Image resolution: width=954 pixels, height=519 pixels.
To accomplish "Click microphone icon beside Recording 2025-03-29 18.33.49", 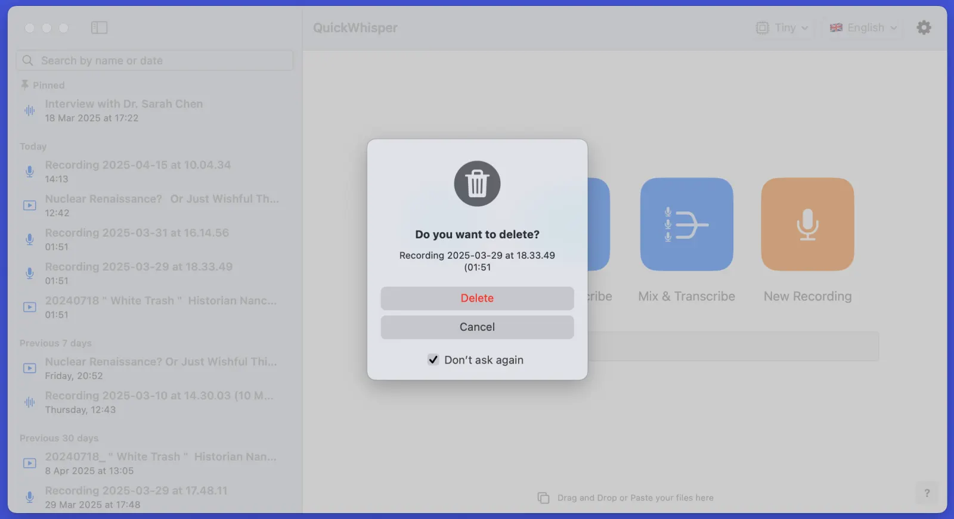I will 29,274.
